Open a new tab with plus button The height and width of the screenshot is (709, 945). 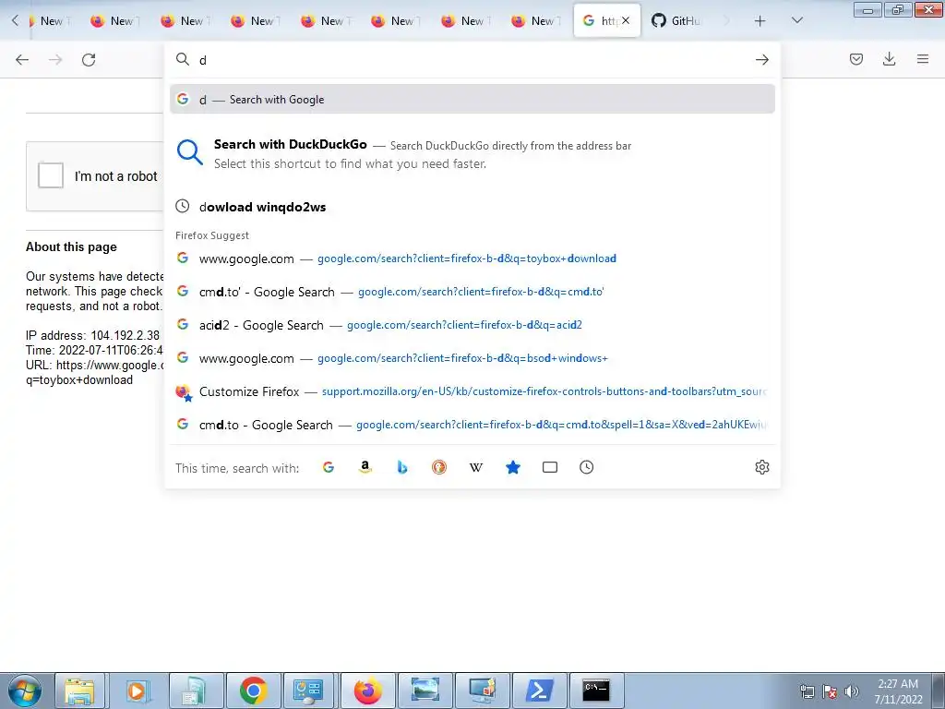760,21
